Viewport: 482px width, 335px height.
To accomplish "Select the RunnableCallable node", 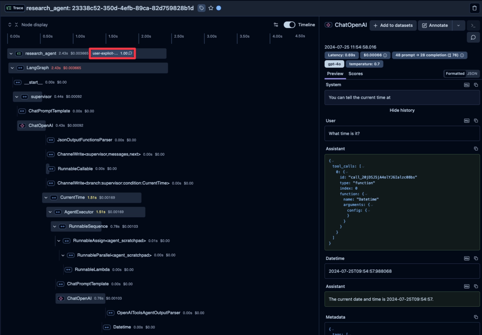I will [x=75, y=169].
